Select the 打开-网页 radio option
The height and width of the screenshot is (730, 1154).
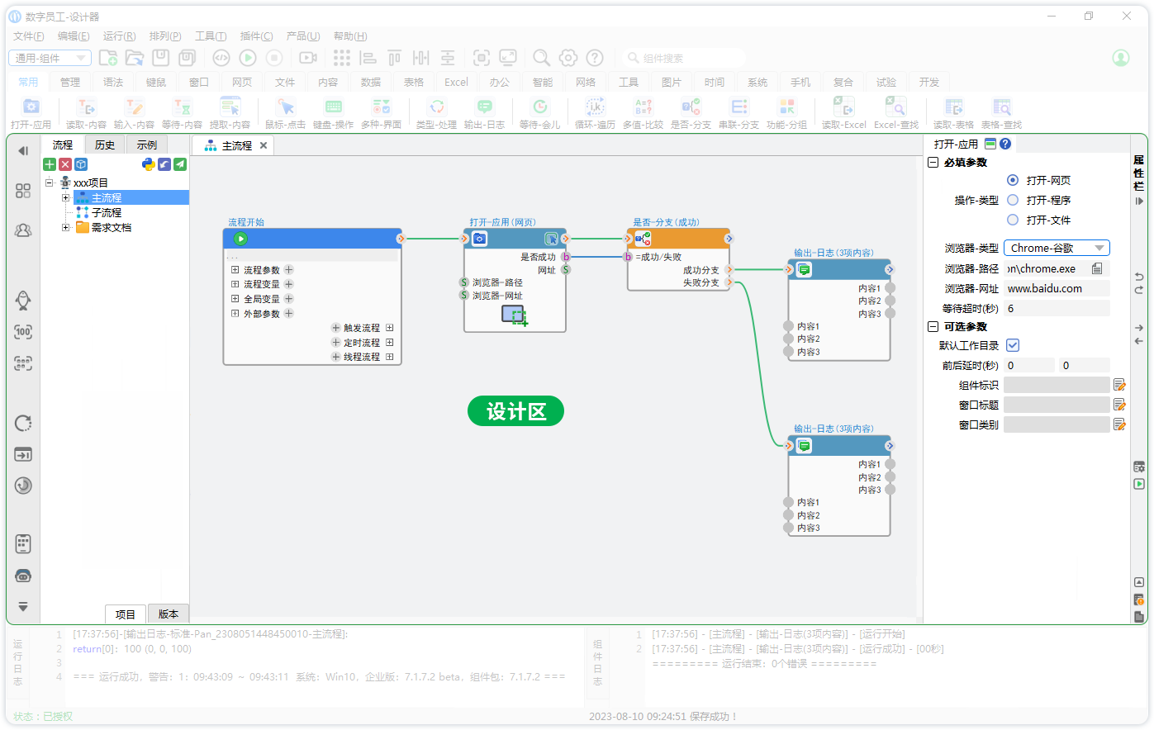(1013, 180)
